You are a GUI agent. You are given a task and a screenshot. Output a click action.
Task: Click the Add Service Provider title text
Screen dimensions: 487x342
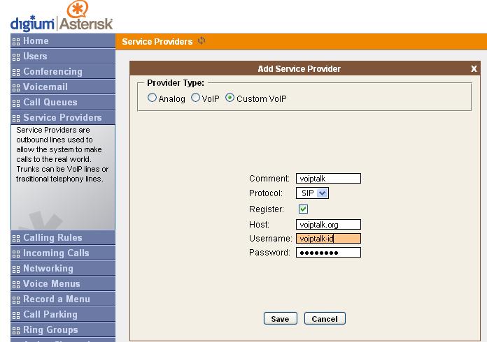coord(299,69)
